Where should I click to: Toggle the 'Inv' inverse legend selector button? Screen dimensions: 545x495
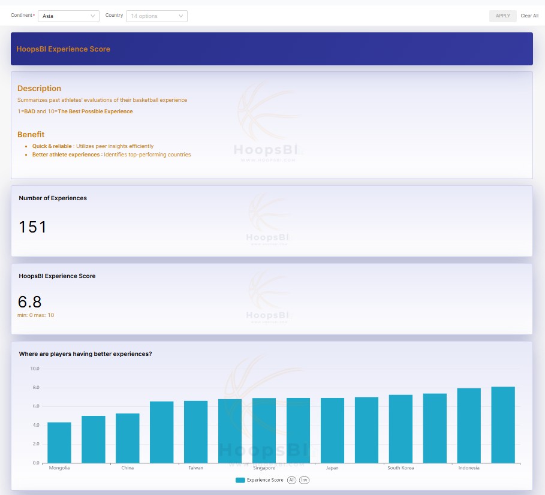point(305,480)
